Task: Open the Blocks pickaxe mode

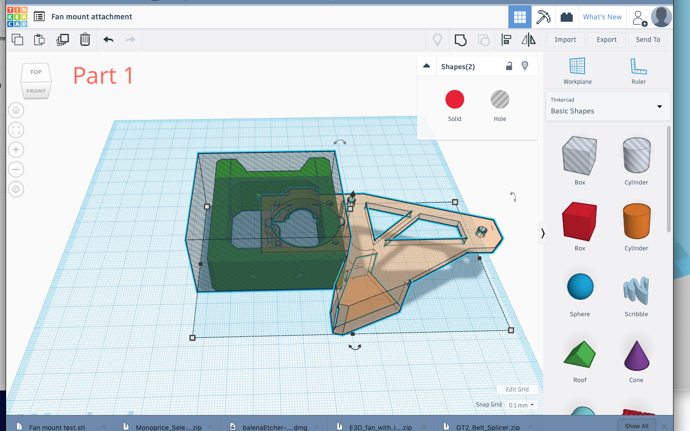Action: (x=543, y=17)
